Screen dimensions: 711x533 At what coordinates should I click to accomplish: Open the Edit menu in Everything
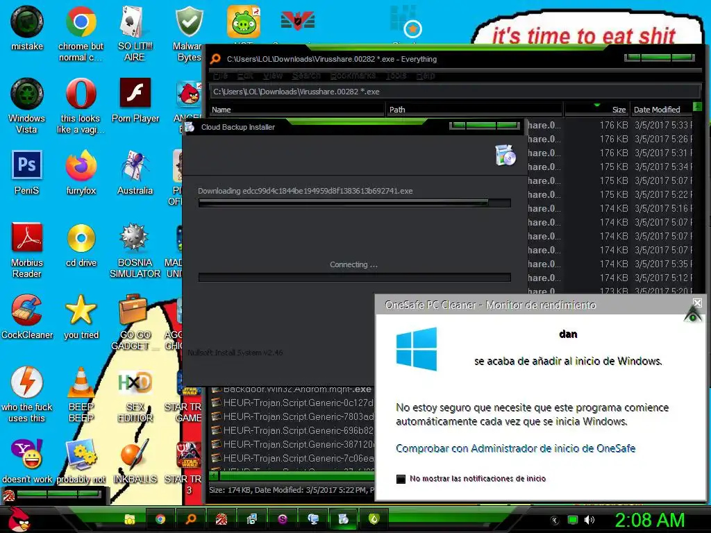click(x=245, y=75)
